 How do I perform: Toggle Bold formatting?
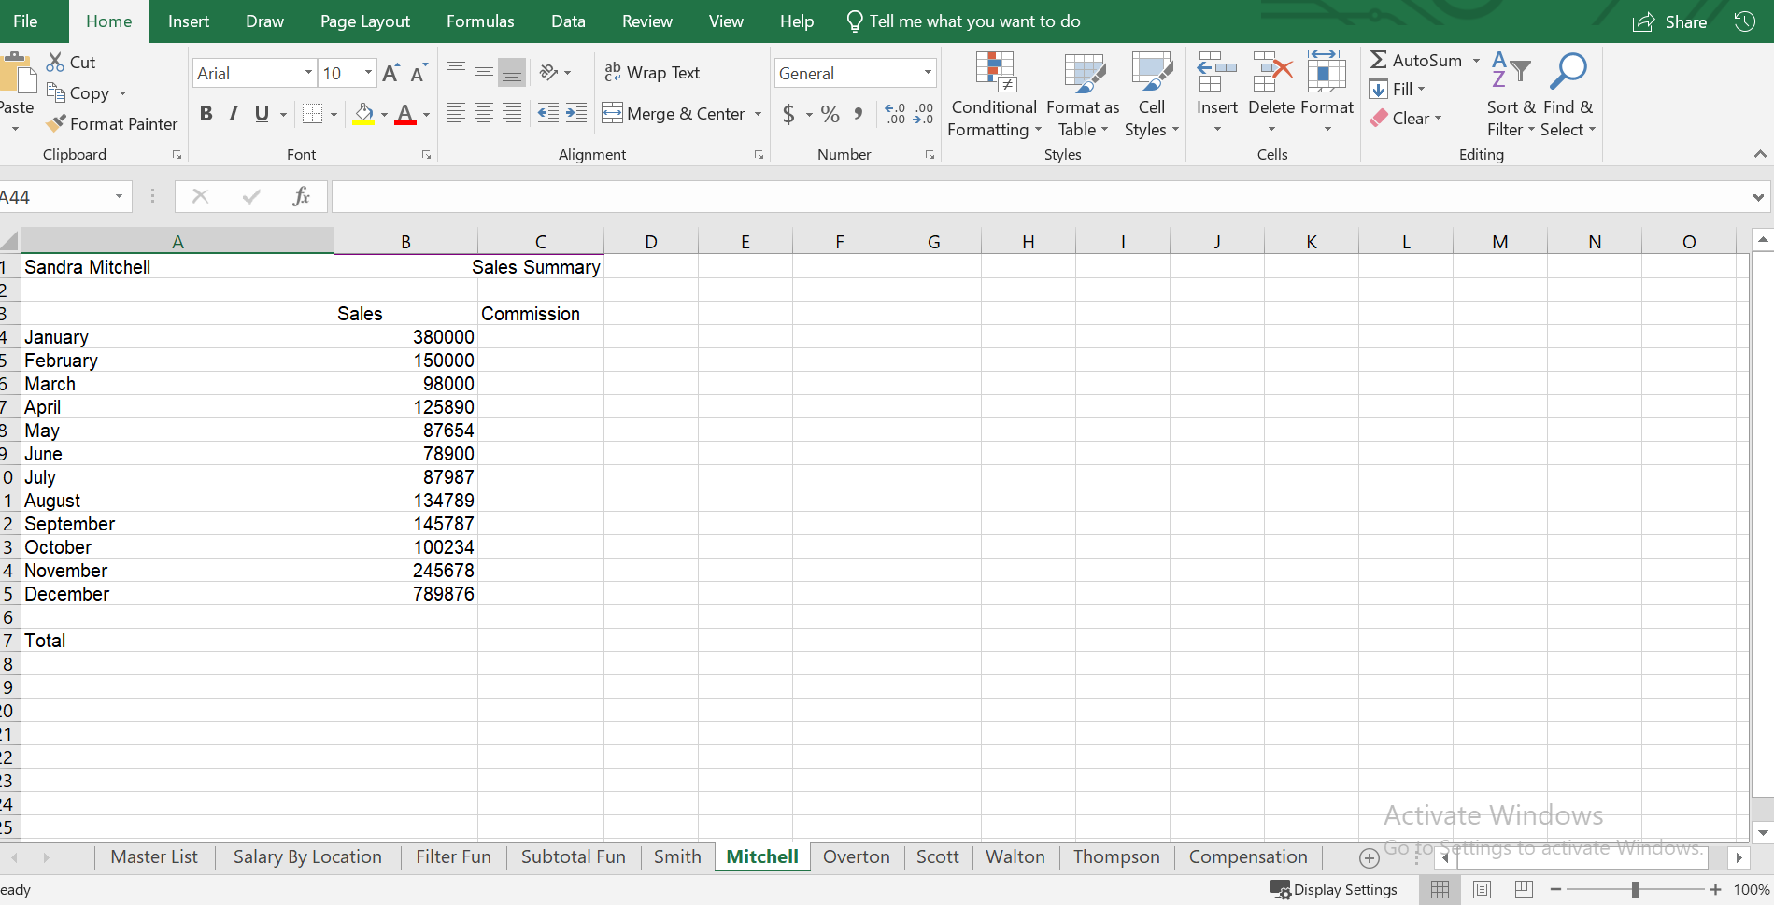[206, 114]
